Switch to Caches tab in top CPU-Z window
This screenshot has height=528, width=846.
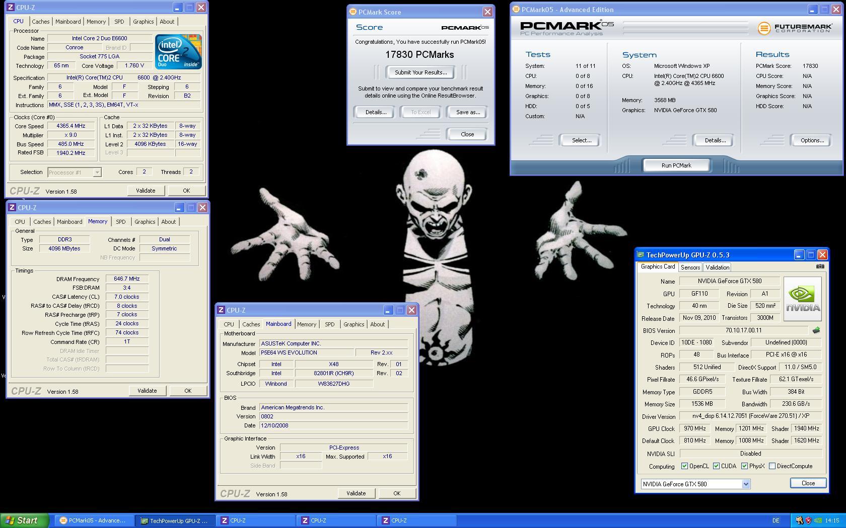coord(41,22)
